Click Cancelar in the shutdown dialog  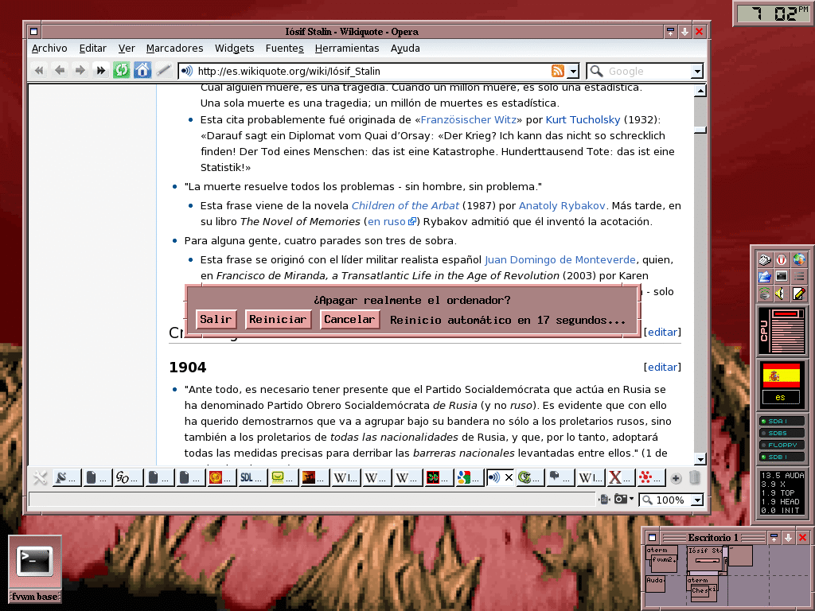point(349,320)
